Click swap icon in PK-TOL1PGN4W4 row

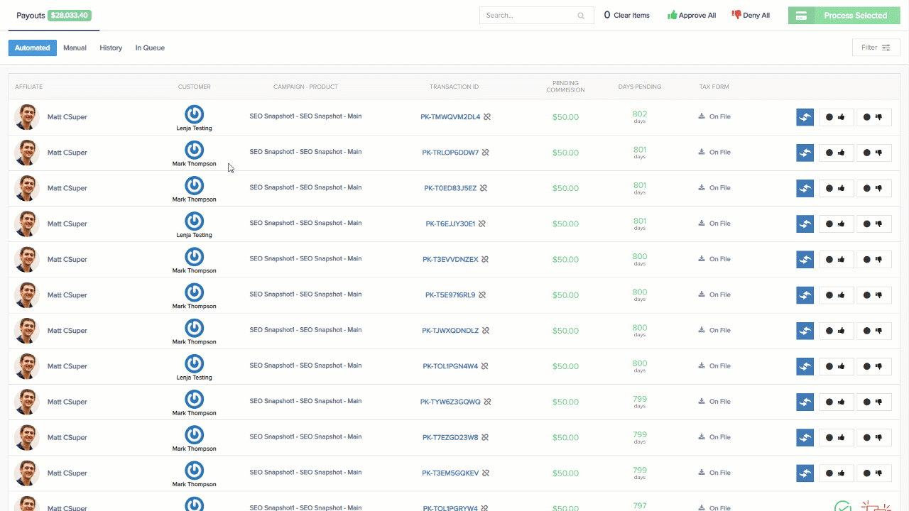coord(805,366)
